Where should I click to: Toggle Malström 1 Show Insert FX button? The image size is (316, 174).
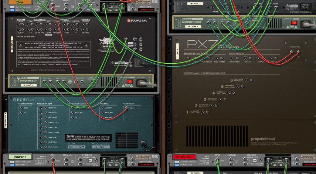[12, 165]
